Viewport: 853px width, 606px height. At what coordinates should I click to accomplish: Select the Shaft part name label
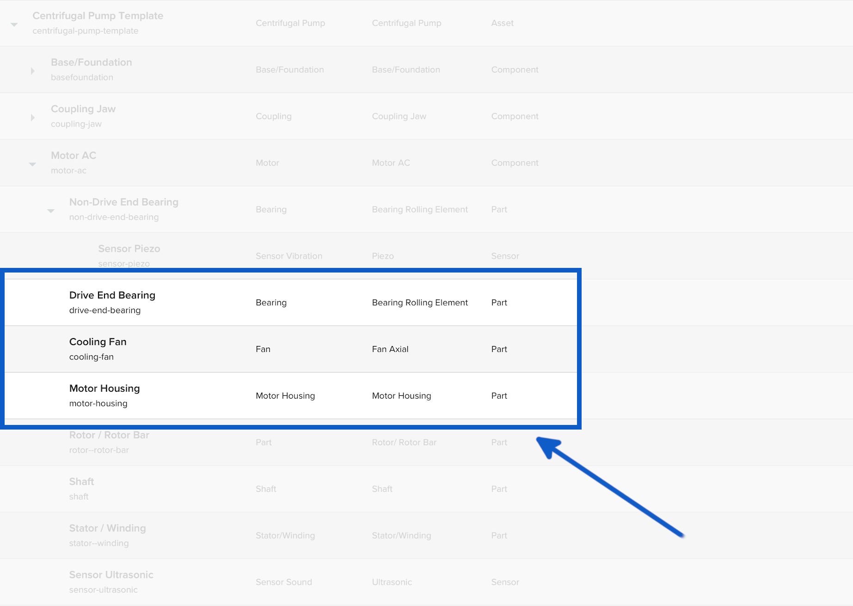pyautogui.click(x=81, y=482)
